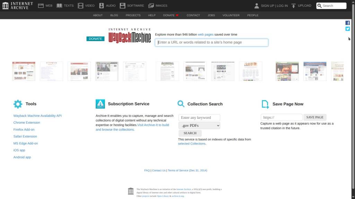Open the Help menu item

(x=152, y=15)
